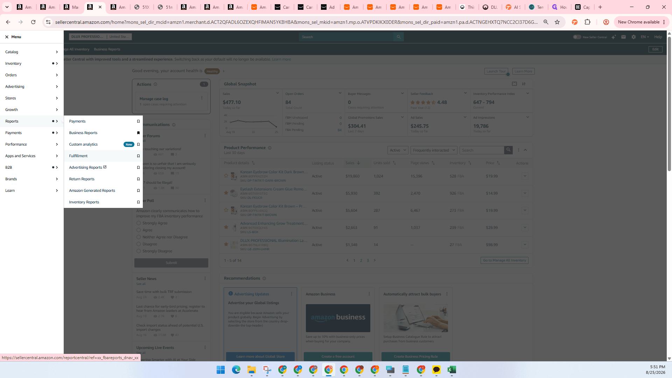672x378 pixels.
Task: Bookmark the Inventory Reports item
Action: tap(138, 202)
